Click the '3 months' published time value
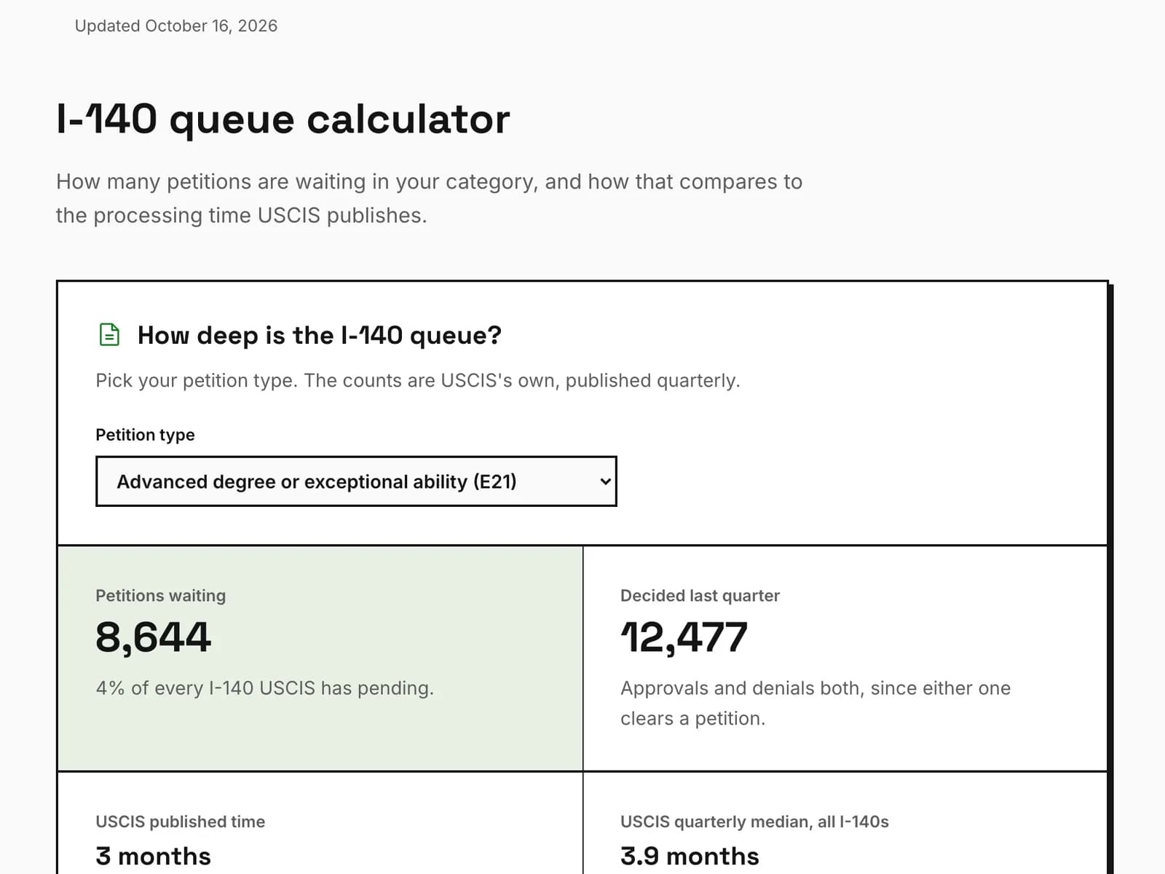Screen dimensions: 1165x874 coord(153,857)
